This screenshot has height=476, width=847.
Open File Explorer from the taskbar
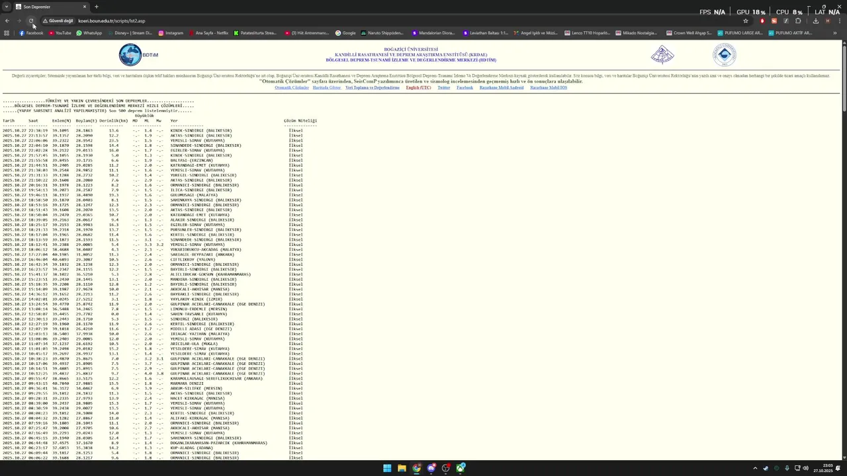402,468
